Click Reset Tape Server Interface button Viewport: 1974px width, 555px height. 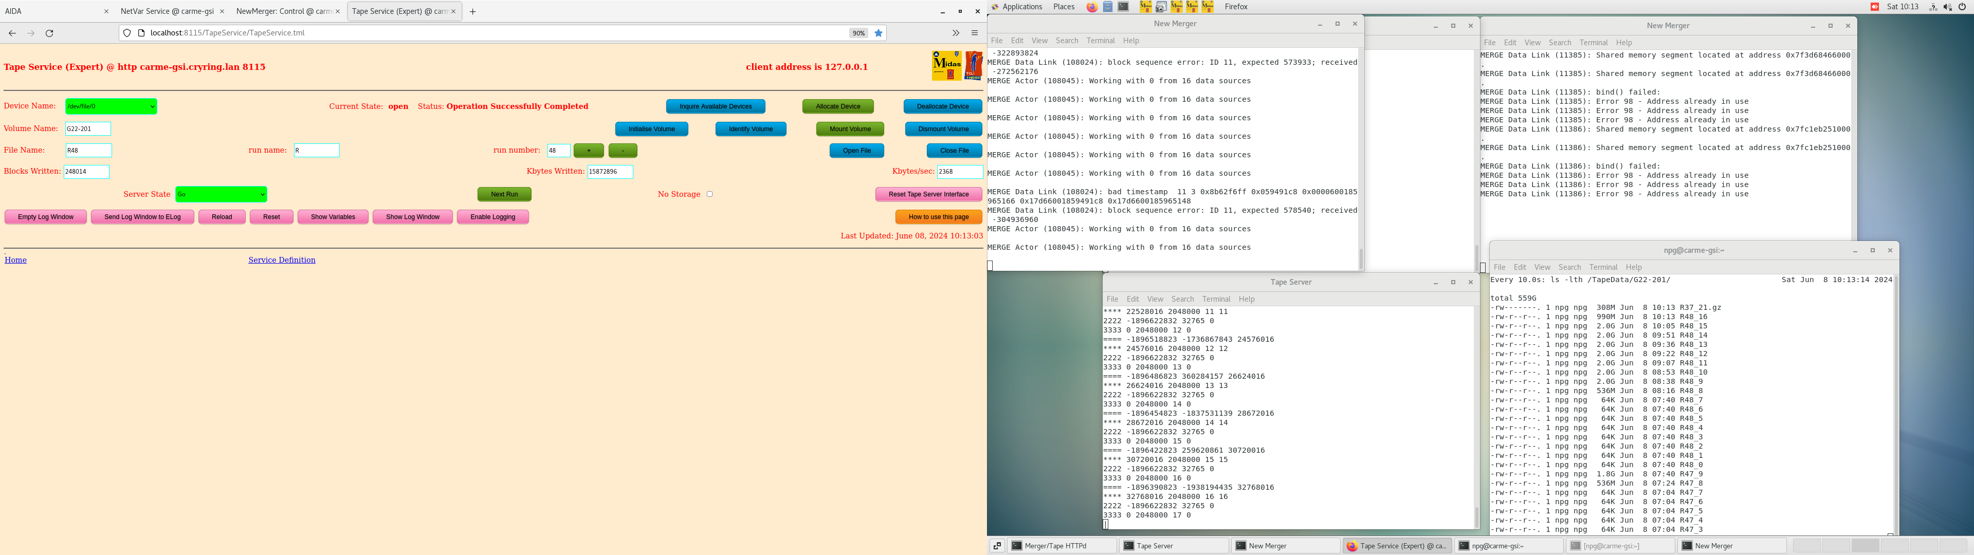[929, 195]
